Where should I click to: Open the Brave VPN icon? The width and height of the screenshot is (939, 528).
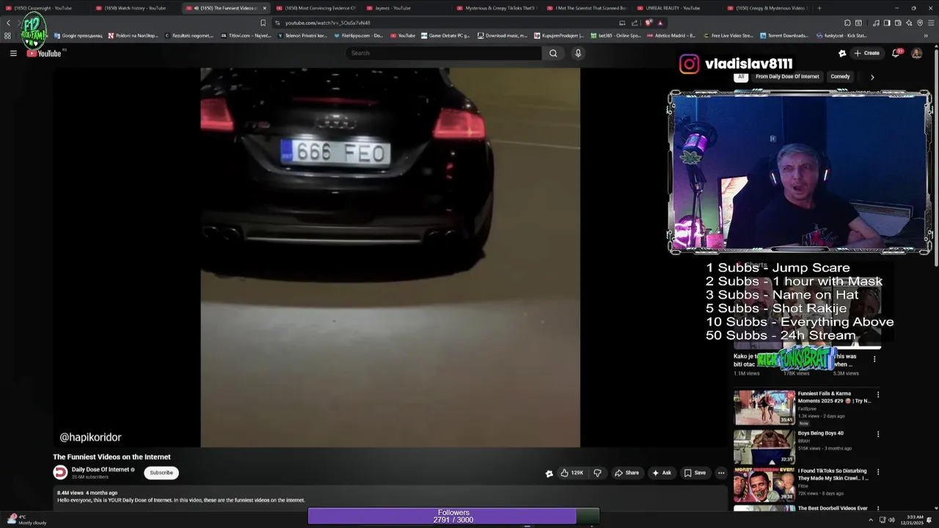pyautogui.click(x=920, y=23)
